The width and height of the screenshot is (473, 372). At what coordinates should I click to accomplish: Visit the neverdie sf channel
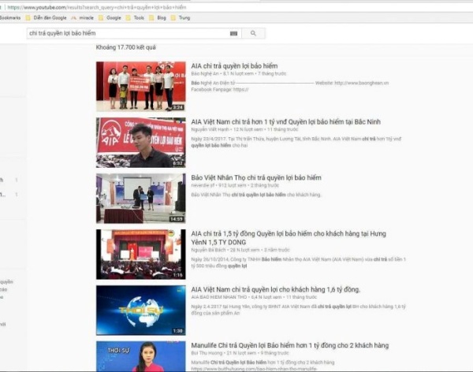pos(203,185)
